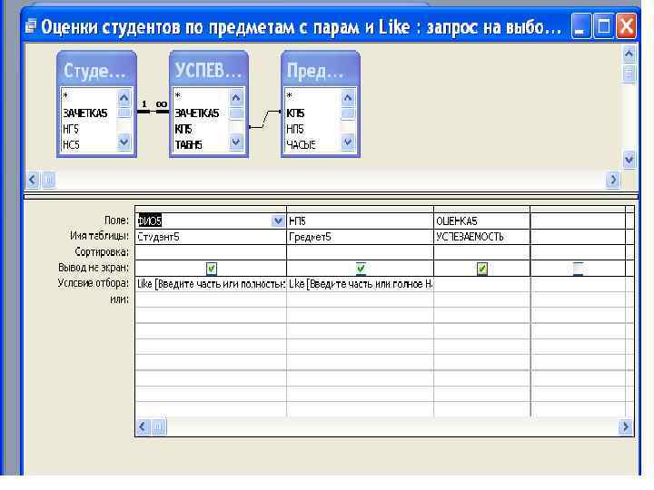
Task: Click table name cell Студент5
Action: pos(211,237)
